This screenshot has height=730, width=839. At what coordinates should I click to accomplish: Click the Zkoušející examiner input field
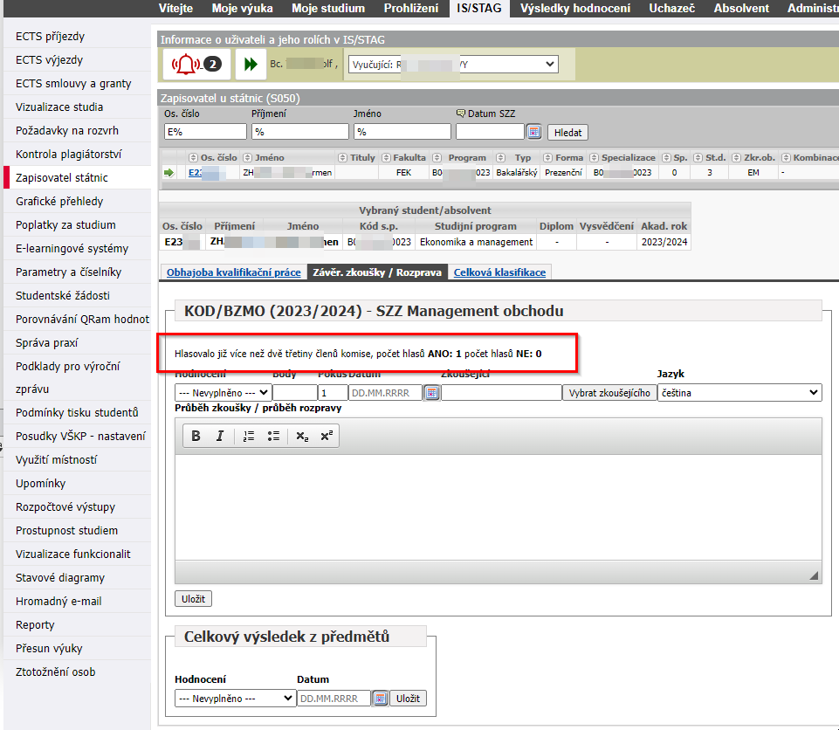tap(501, 393)
